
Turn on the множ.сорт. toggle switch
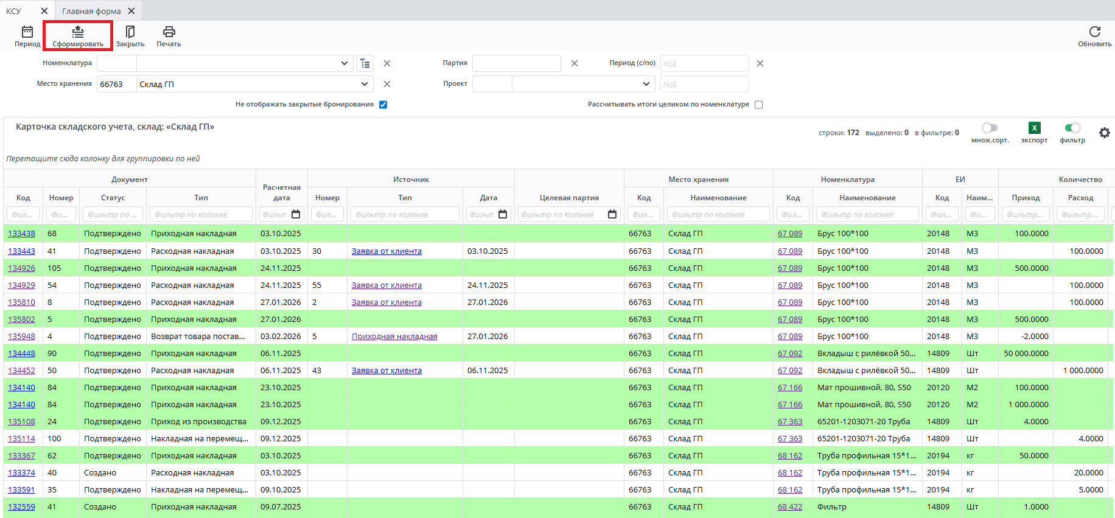[990, 128]
